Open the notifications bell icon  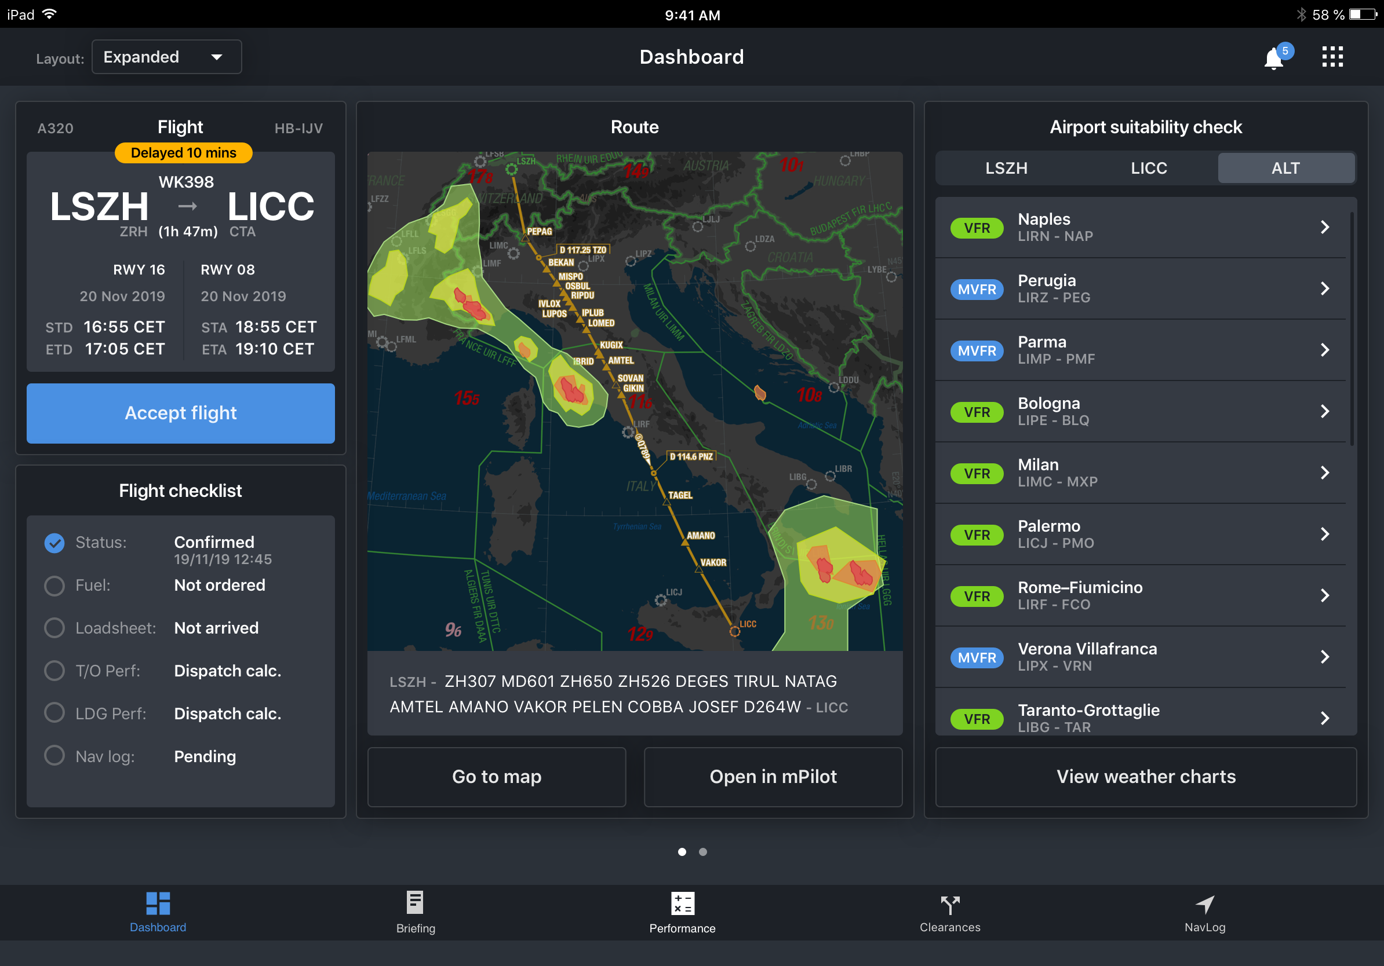[1273, 58]
